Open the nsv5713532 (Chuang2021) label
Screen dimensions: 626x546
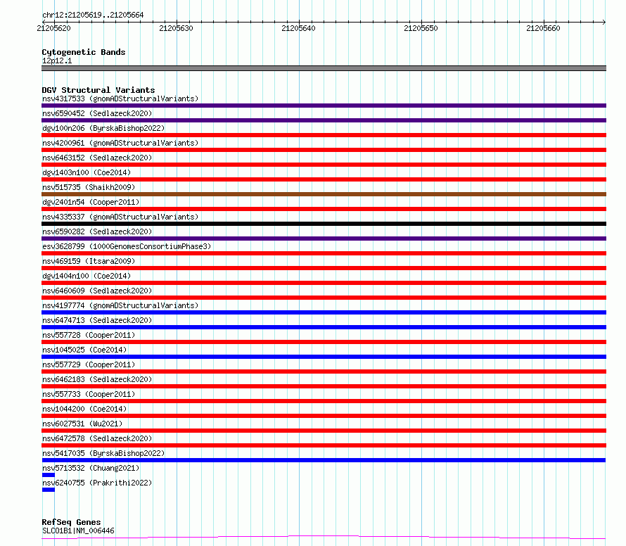point(91,468)
